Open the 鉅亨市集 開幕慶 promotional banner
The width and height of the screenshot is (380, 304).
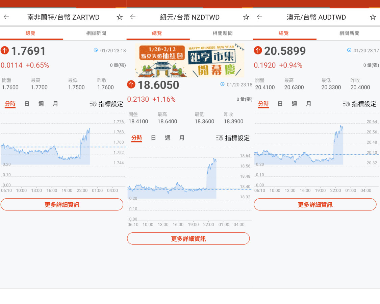[189, 60]
